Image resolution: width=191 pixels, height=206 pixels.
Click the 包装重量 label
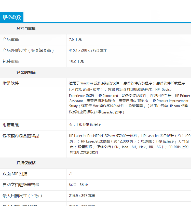click(11, 61)
